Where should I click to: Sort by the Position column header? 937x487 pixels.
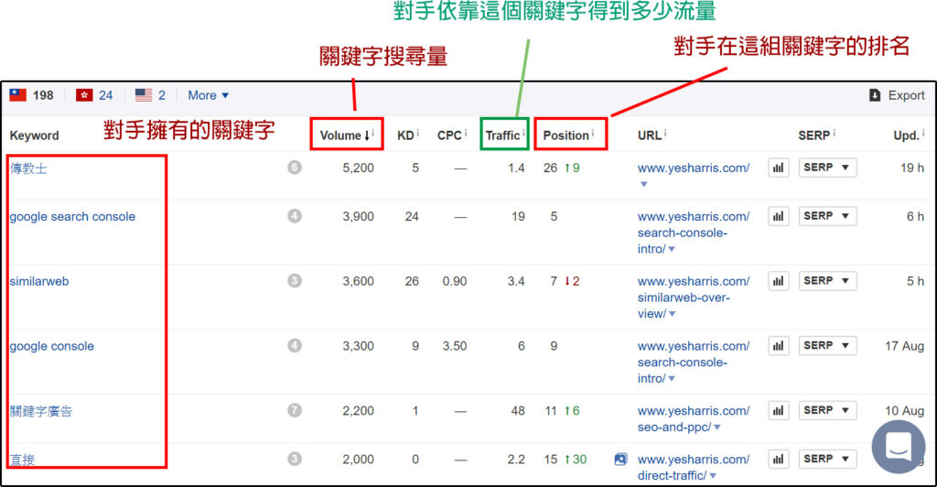565,135
